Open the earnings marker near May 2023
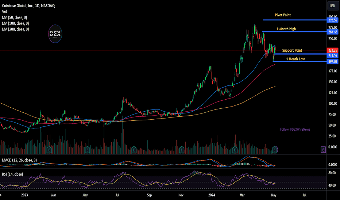Image resolution: width=340 pixels, height=200 pixels. point(88,149)
